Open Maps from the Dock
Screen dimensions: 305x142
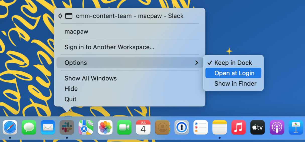[x=86, y=127]
